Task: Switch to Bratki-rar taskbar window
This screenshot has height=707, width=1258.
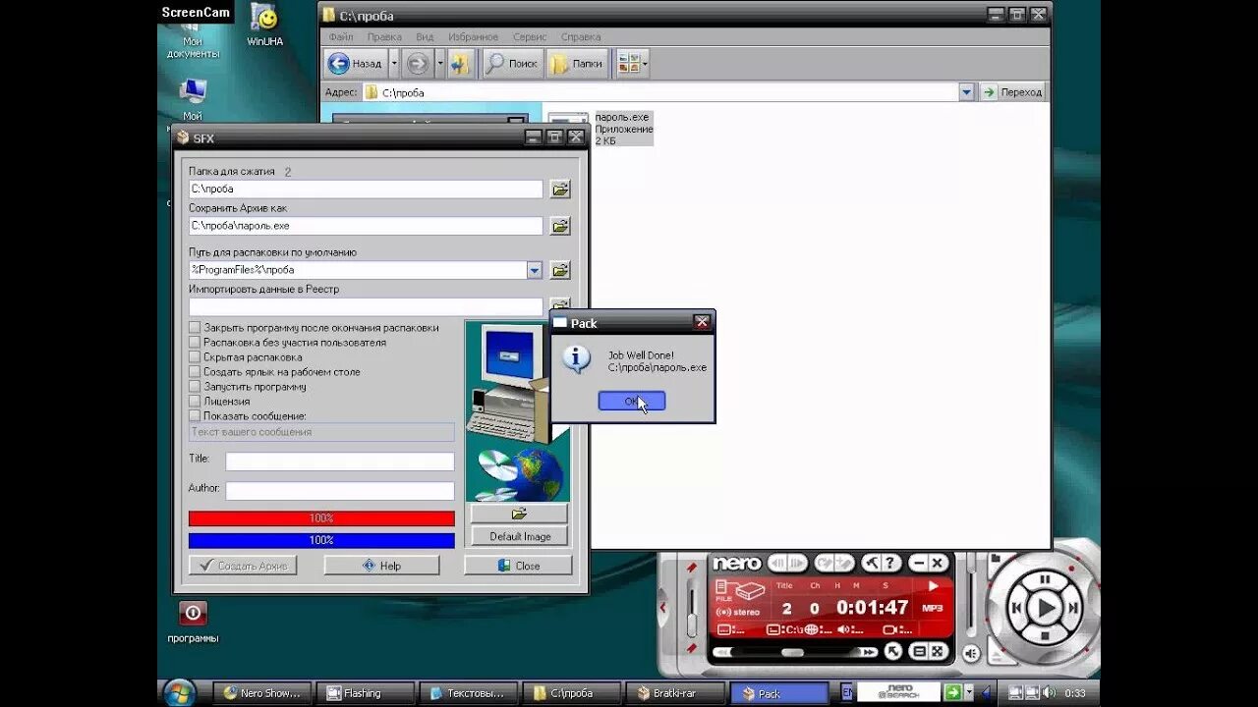Action: [676, 693]
